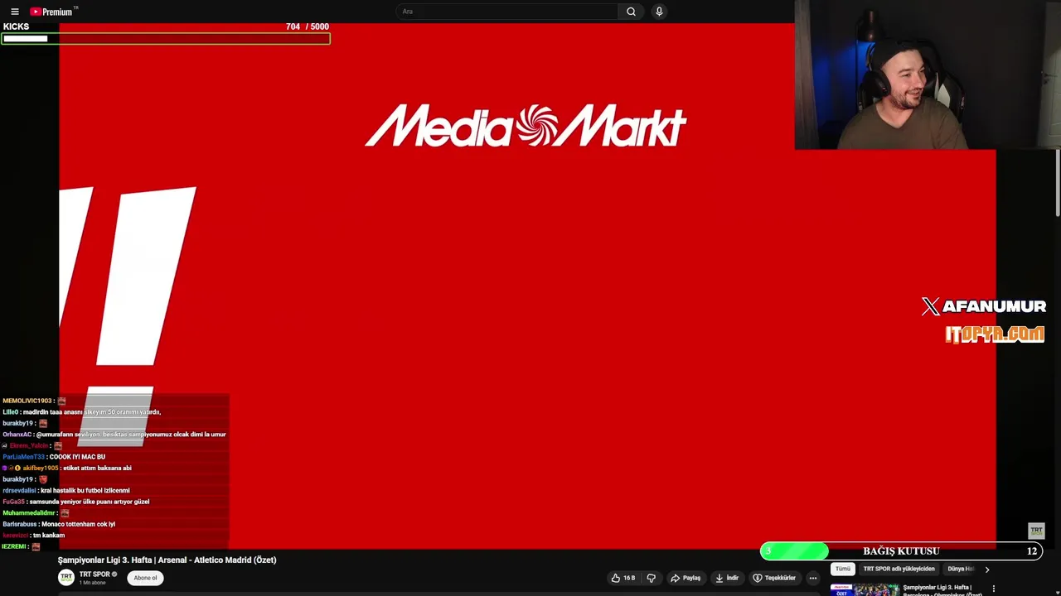Viewport: 1061px width, 596px height.
Task: Dislike the video with thumbs-down icon
Action: pyautogui.click(x=652, y=578)
